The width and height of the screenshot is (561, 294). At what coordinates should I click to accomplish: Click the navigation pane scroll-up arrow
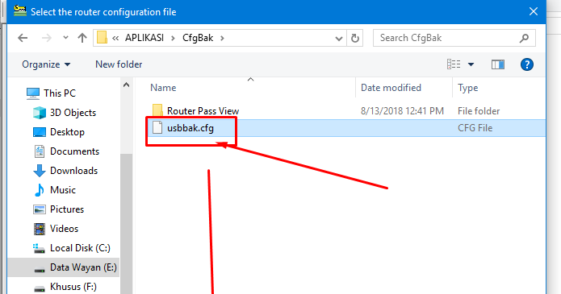(x=126, y=85)
